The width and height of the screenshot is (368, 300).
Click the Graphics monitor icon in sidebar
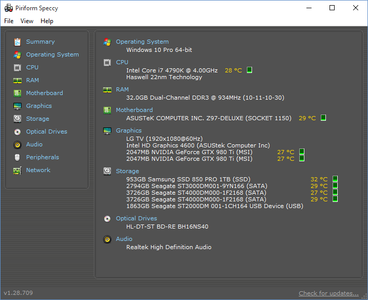tap(17, 106)
